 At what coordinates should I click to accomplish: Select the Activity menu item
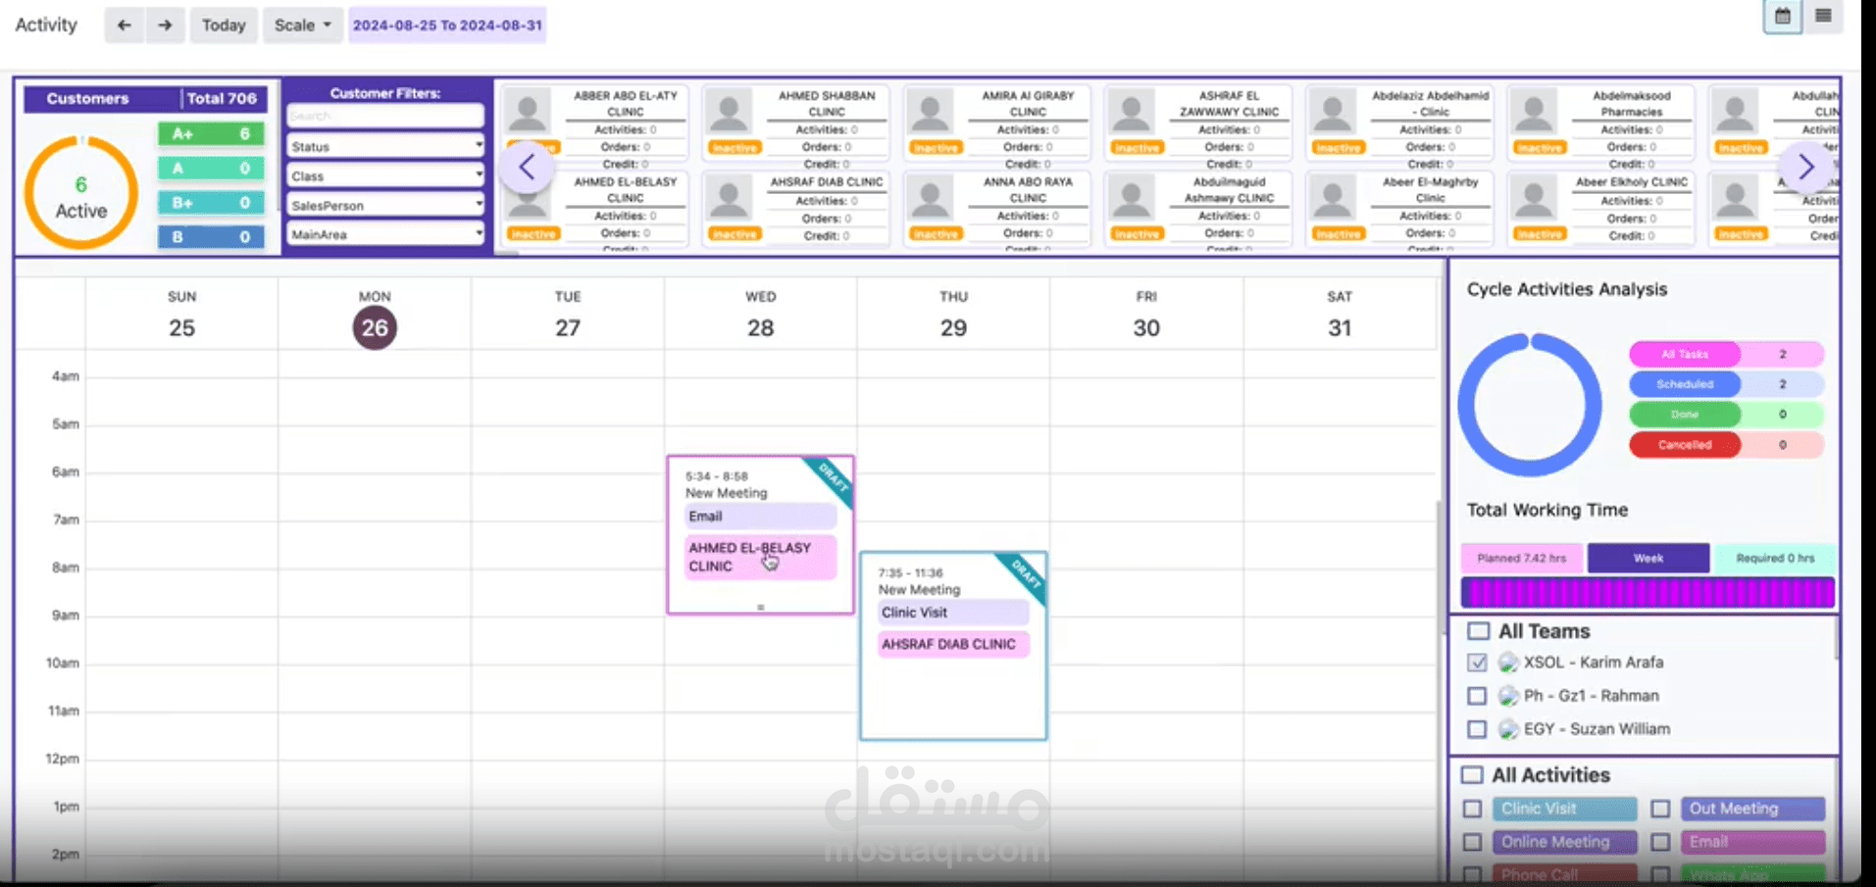pos(45,25)
